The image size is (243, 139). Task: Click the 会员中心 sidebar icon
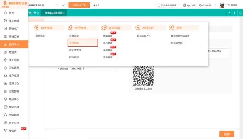coord(5,44)
